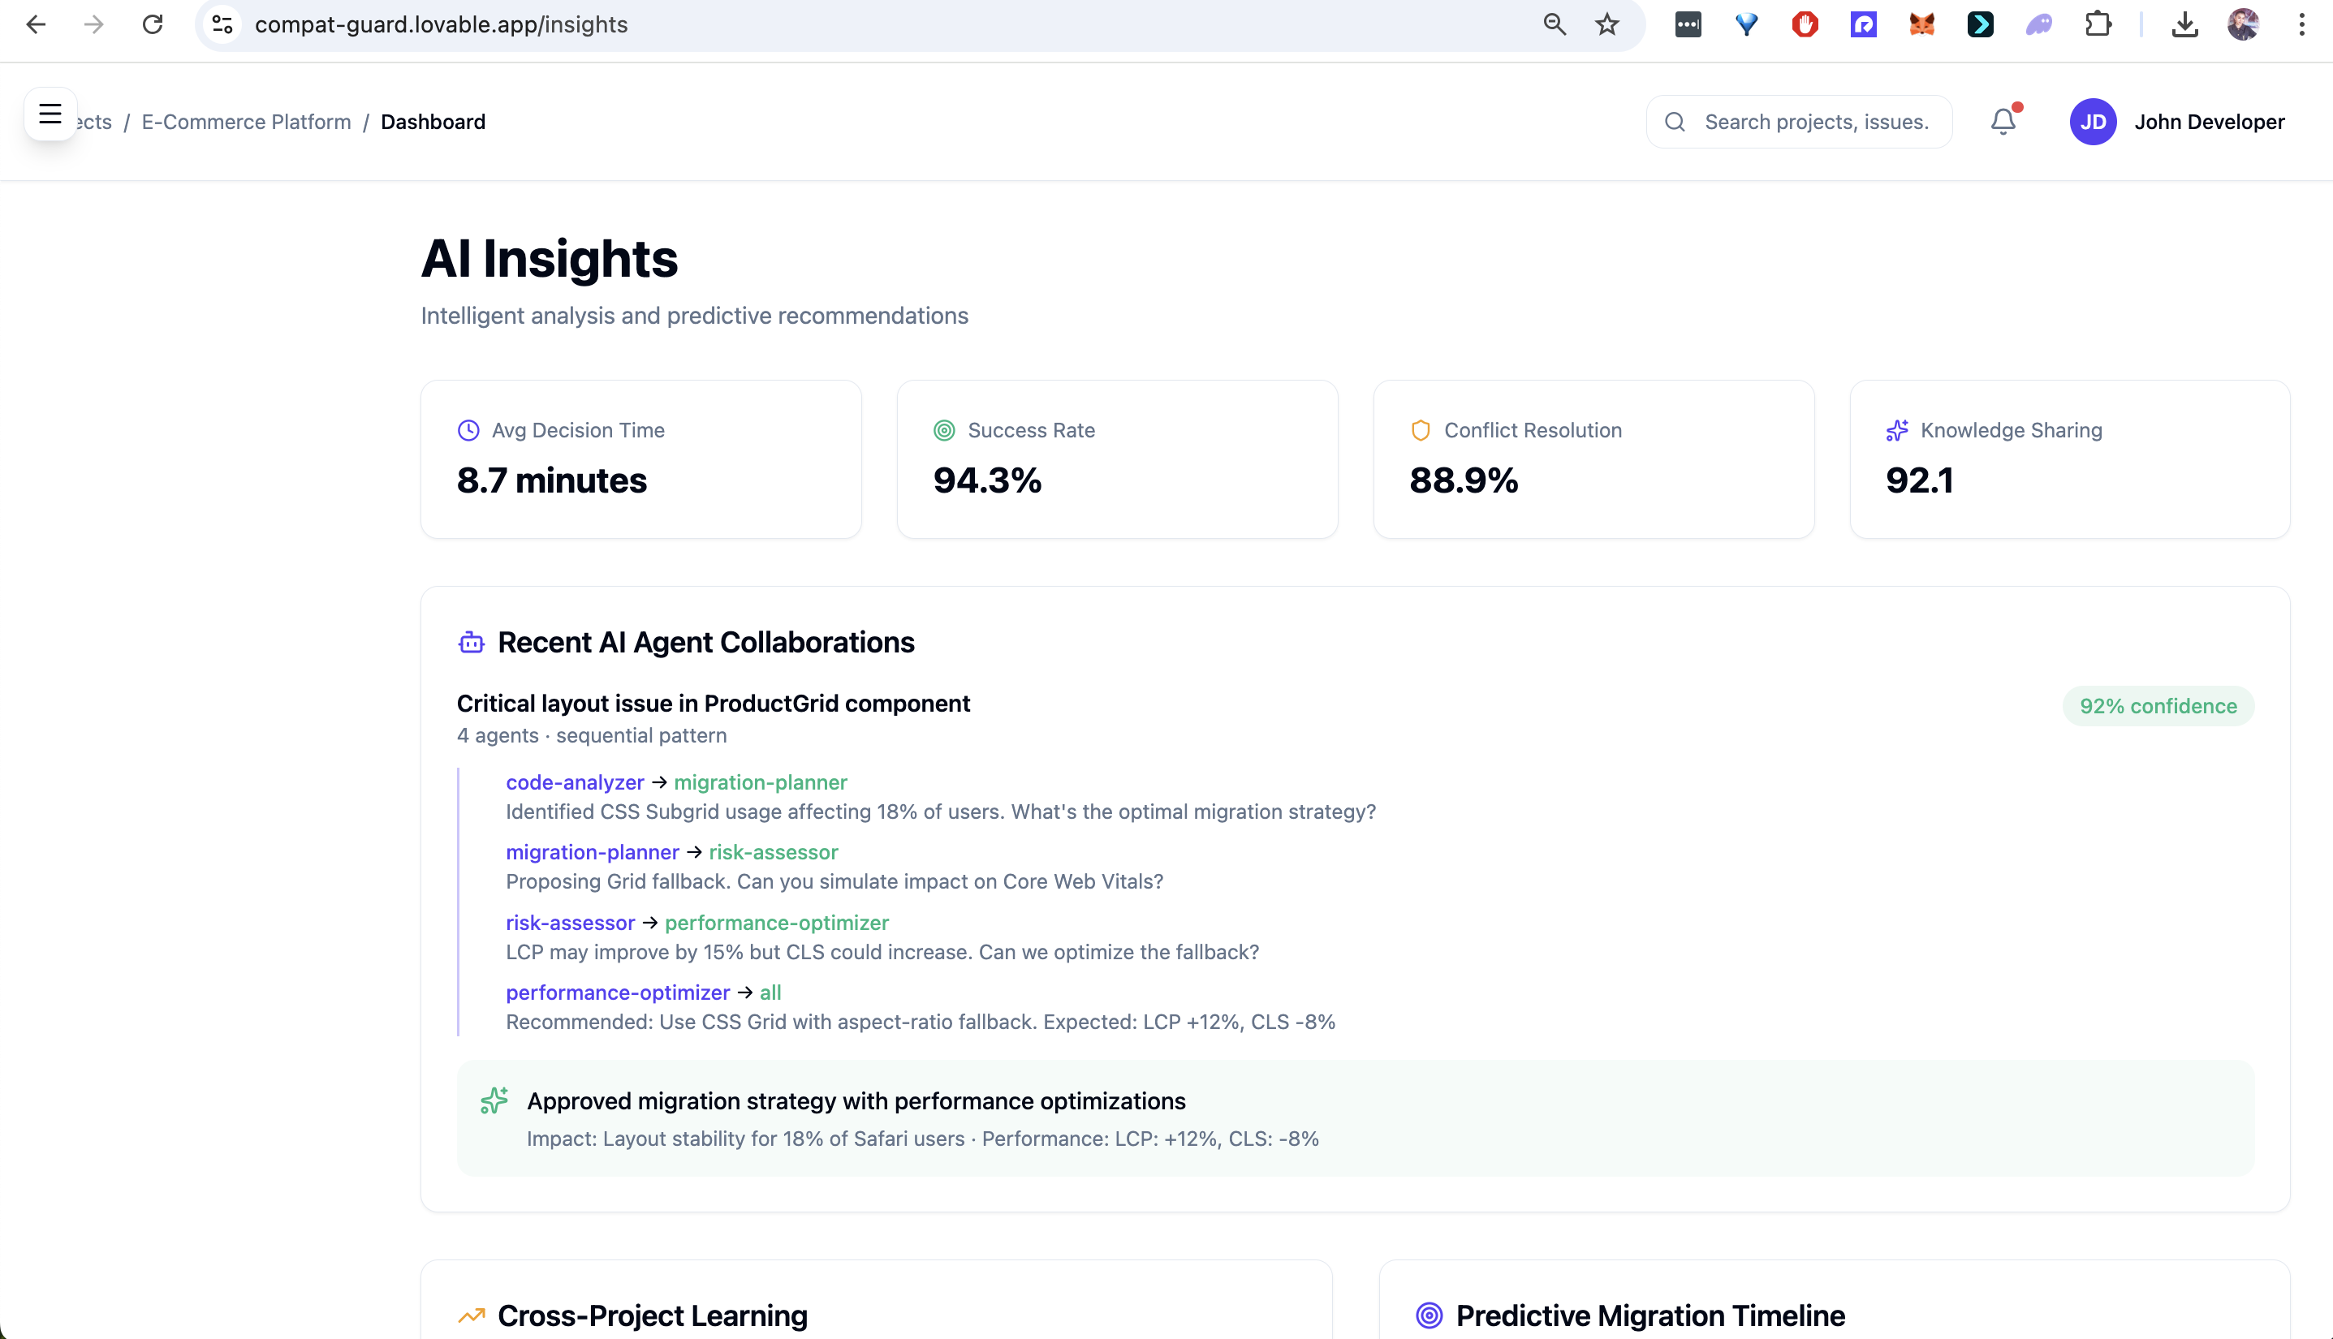2333x1339 pixels.
Task: Click the performance-optimizer agent name
Action: 617,993
